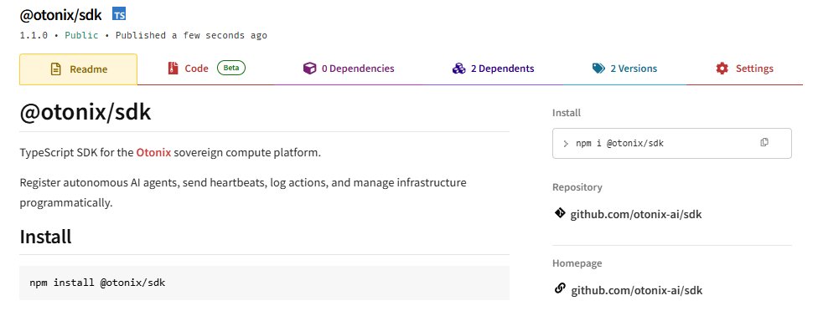Click the Beta badge on Code tab

coord(231,68)
